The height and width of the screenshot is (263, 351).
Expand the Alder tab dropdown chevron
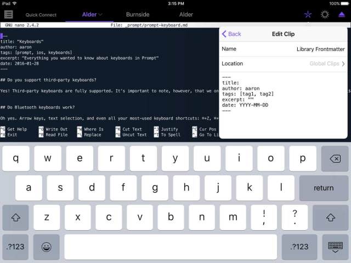(x=100, y=15)
